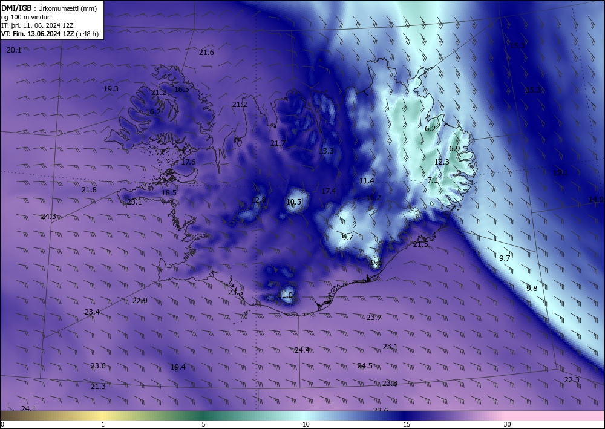This screenshot has width=605, height=429.
Task: Click the 16.5 value in the Westfjords
Action: pyautogui.click(x=181, y=89)
